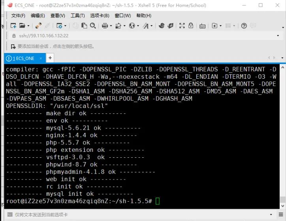Click the green cursor at shell prompt

[158, 201]
